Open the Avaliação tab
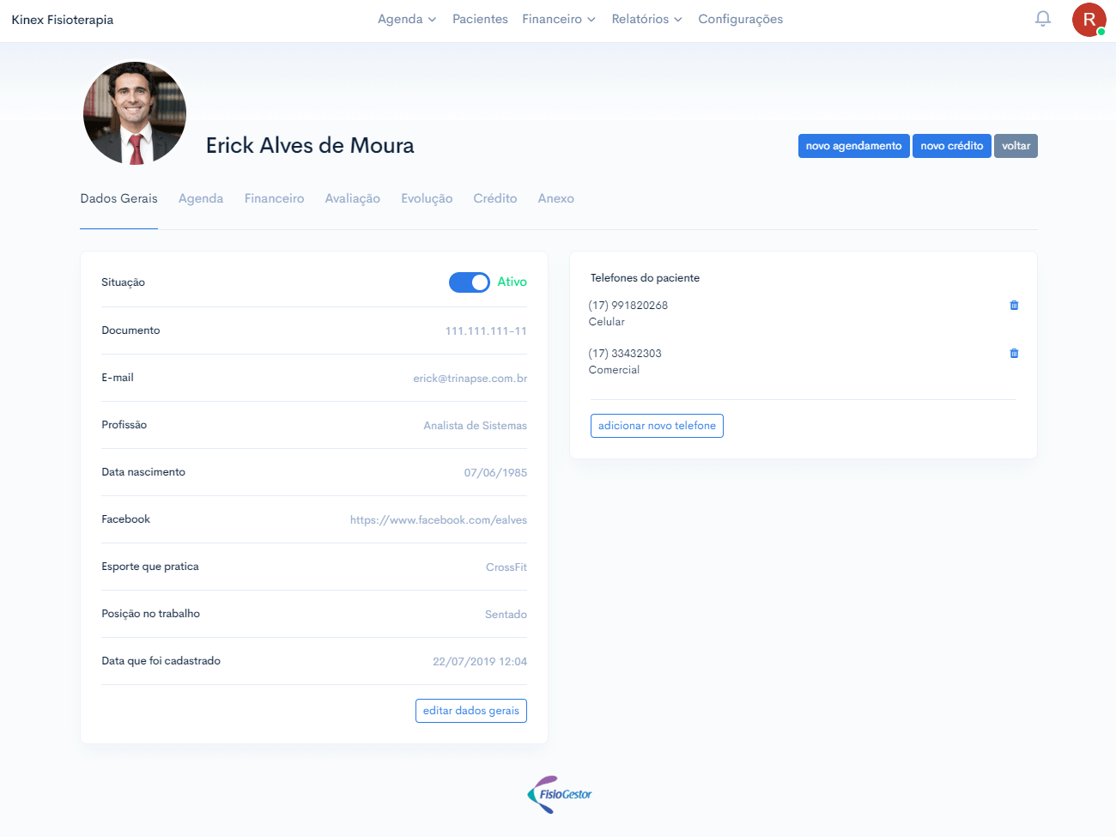Image resolution: width=1116 pixels, height=837 pixels. [x=352, y=198]
